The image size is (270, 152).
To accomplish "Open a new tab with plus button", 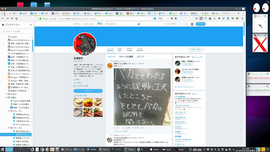I will [238, 13].
